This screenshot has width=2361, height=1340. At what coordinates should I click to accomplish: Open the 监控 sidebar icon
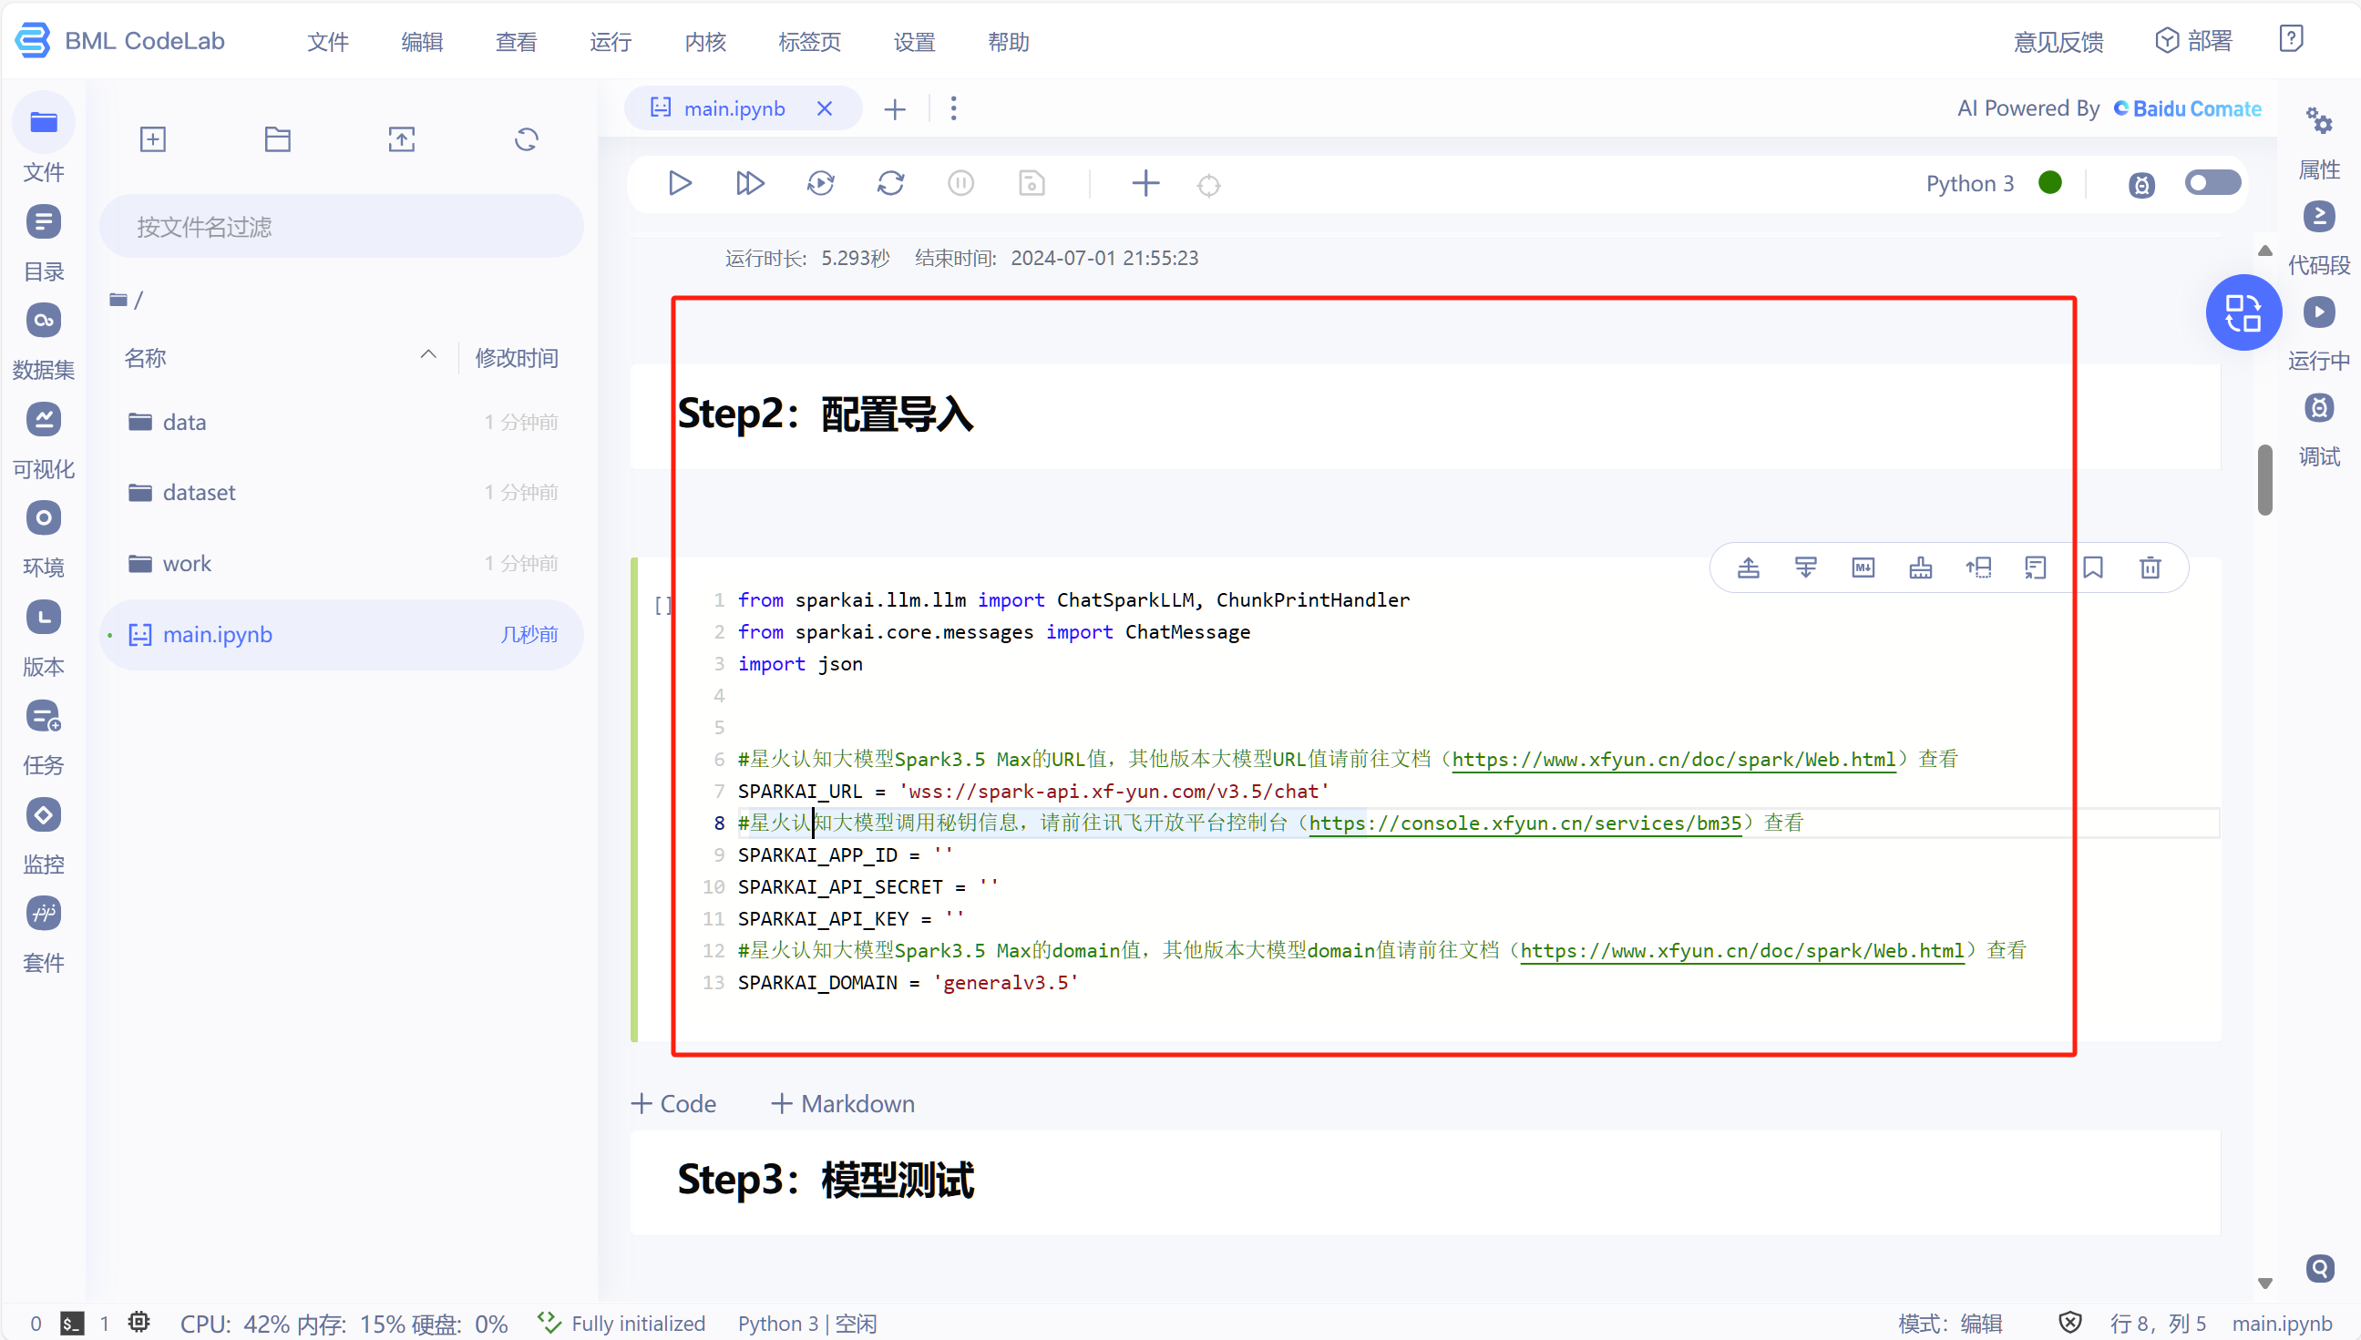click(x=43, y=815)
